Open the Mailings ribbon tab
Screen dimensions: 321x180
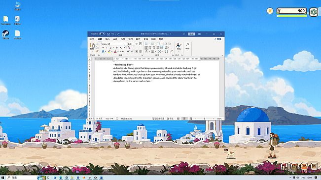click(x=138, y=39)
